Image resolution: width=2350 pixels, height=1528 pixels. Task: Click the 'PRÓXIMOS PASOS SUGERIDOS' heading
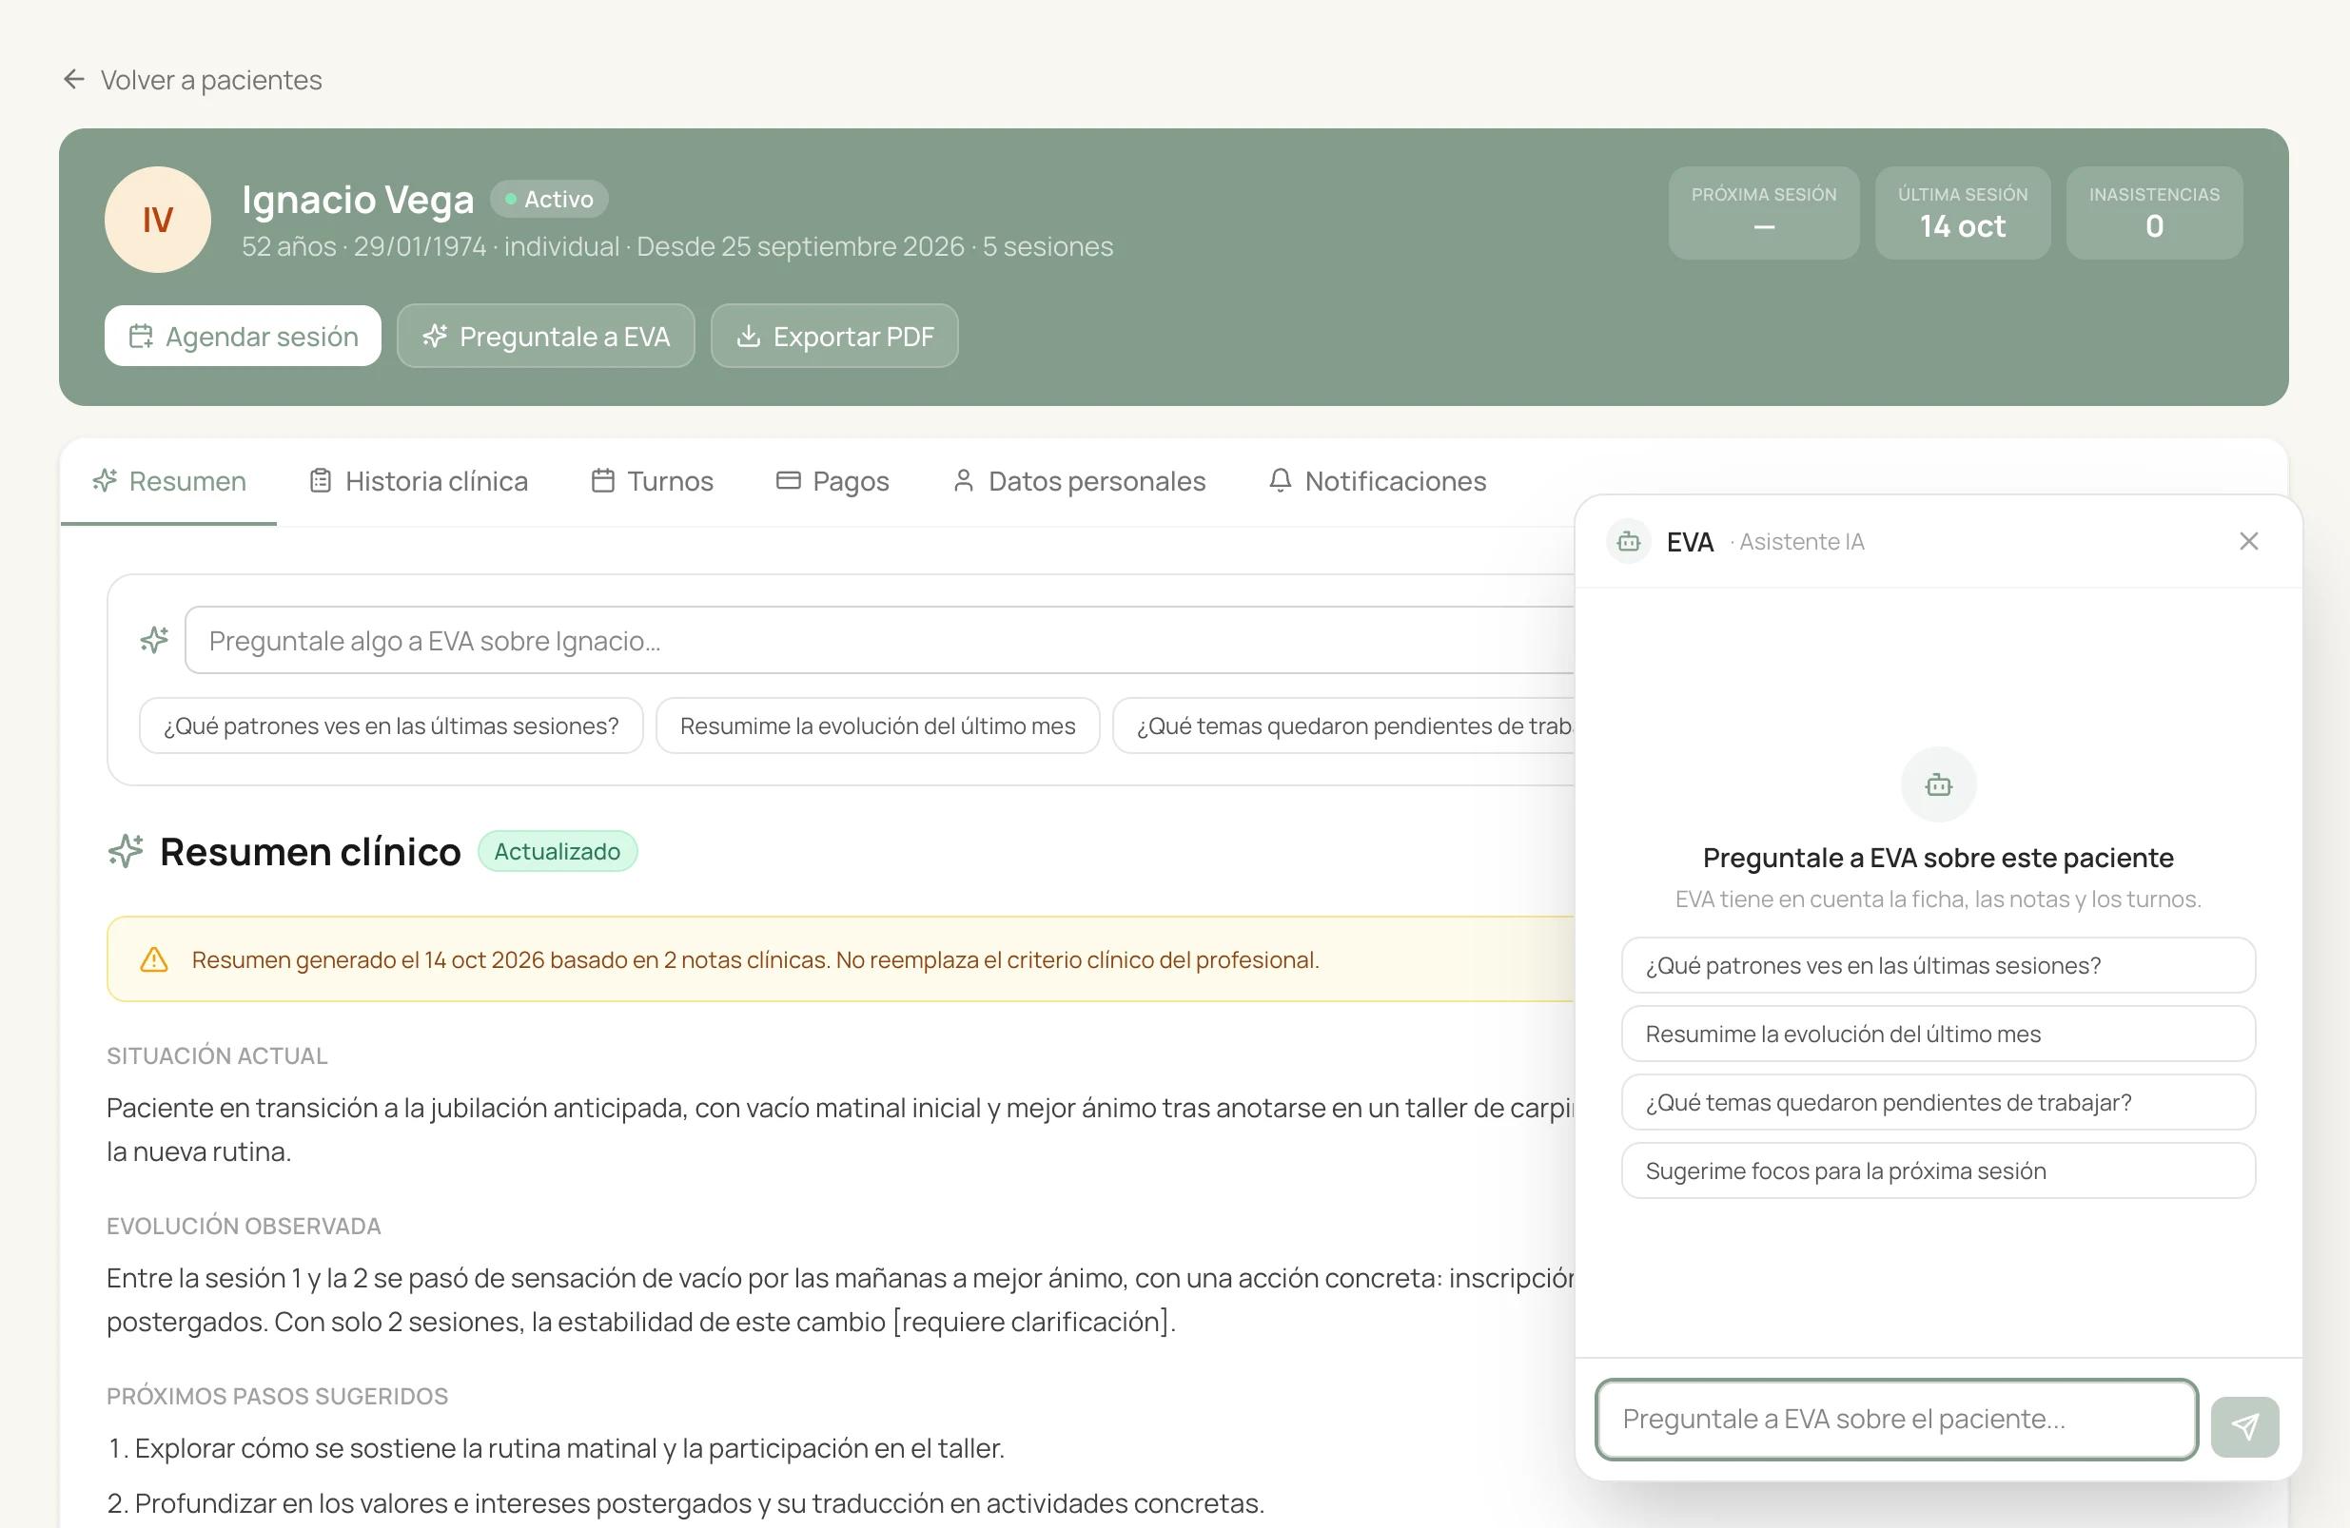278,1396
